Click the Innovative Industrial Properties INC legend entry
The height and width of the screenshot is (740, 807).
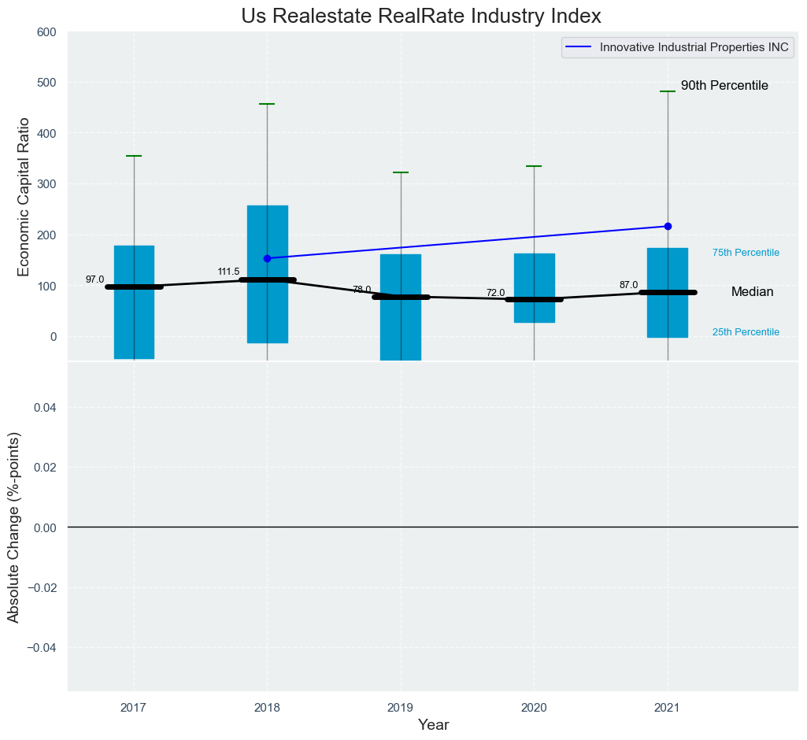(x=693, y=47)
